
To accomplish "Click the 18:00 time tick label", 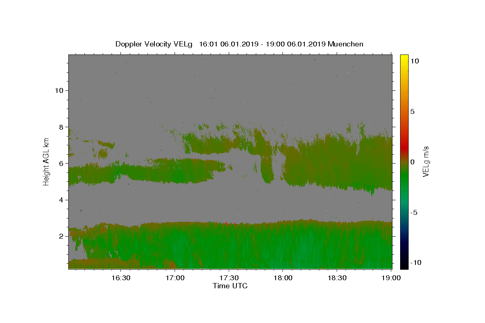I will coord(283,278).
